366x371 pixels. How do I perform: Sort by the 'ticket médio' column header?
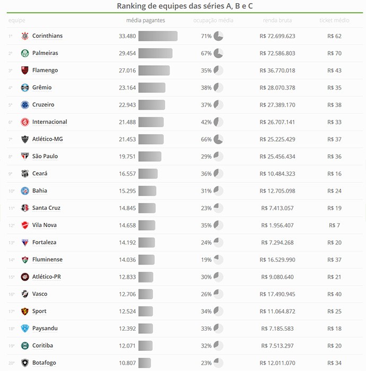point(334,21)
